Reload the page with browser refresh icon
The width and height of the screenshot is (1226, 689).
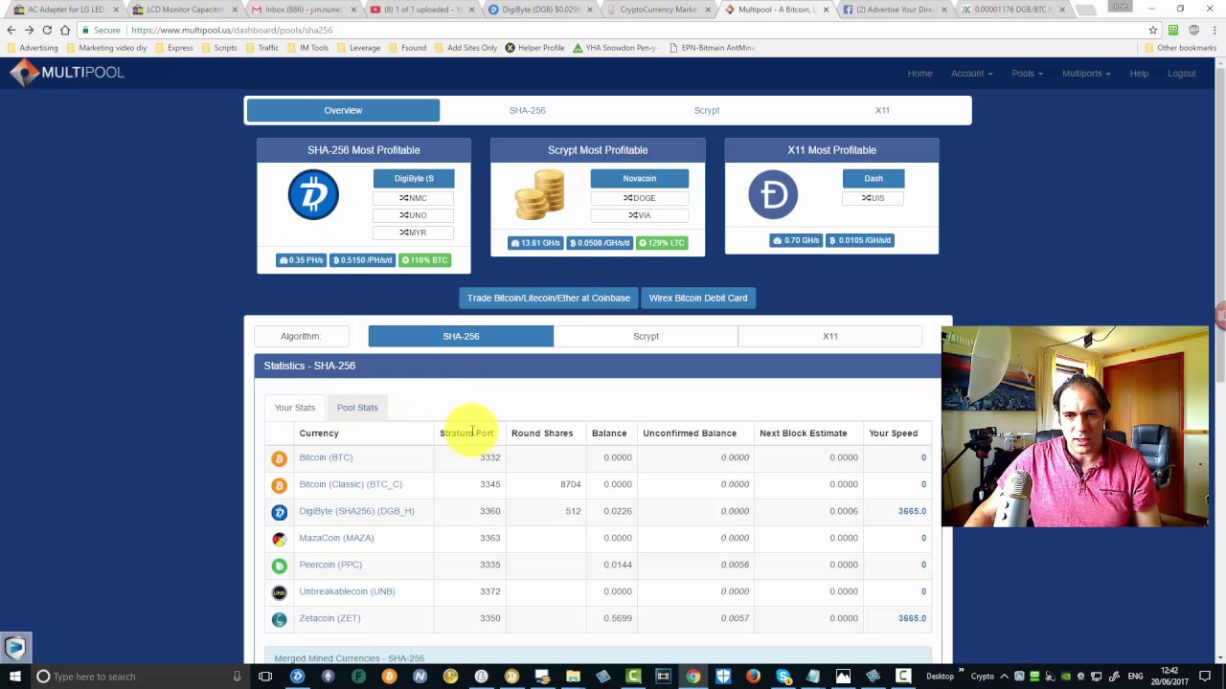(x=47, y=30)
